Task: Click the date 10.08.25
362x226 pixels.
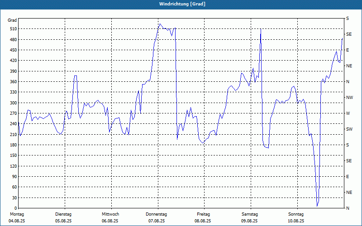Action: tap(296, 221)
